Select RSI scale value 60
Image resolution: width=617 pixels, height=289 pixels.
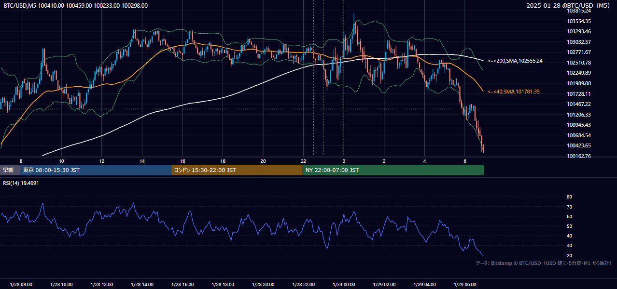[x=569, y=216]
